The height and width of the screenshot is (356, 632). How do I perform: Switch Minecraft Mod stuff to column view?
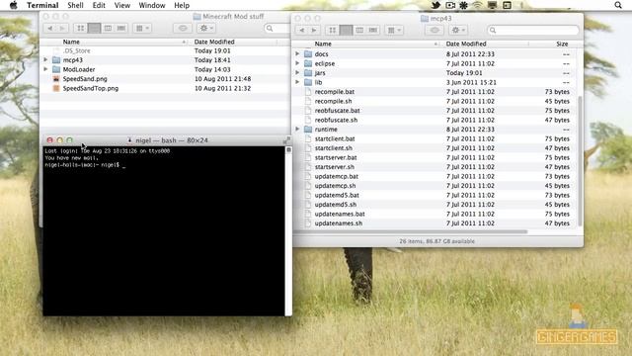point(108,28)
